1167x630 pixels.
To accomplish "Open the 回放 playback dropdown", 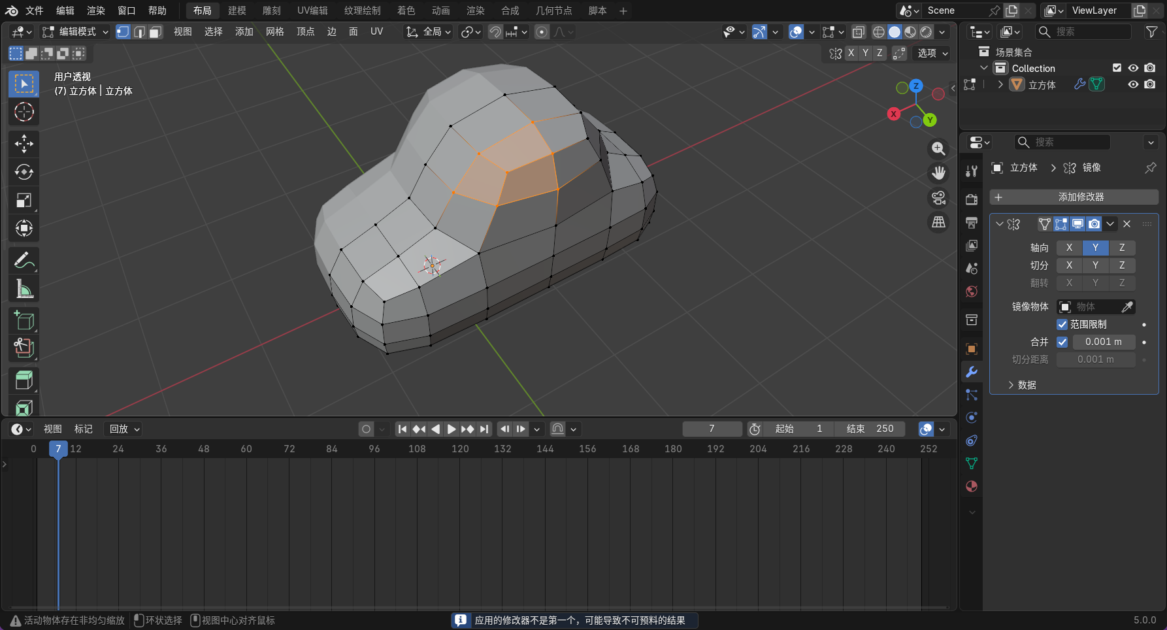I will point(124,429).
